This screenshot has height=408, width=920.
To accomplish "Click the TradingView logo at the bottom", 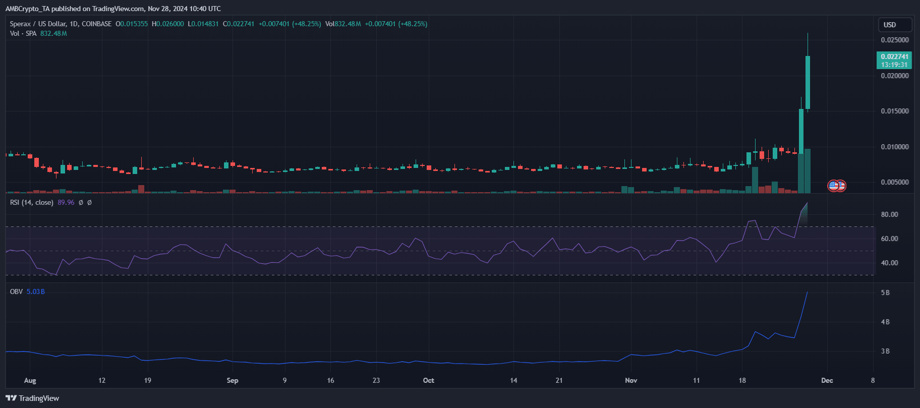I will [32, 398].
